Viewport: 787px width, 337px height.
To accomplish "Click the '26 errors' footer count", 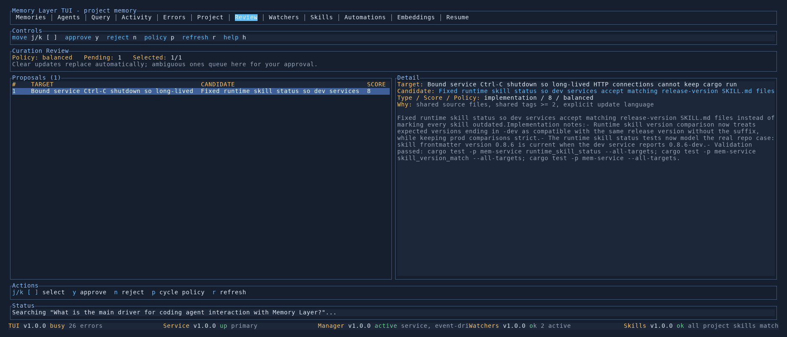I will 86,326.
